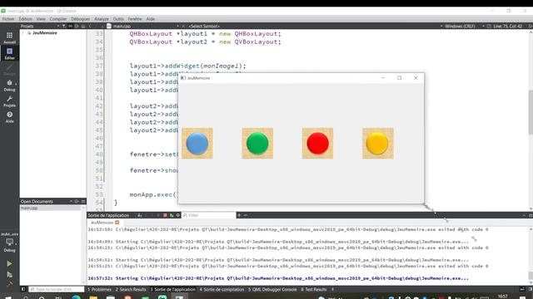Click the Line 75 Col 42 position indicator
Viewport: 533px width, 299px height.
(507, 26)
